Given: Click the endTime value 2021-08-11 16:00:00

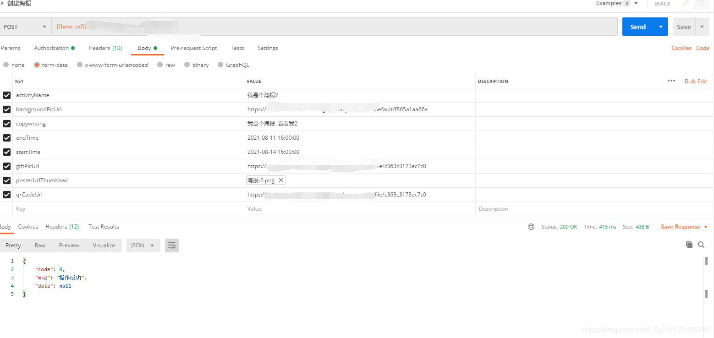Looking at the screenshot, I should (x=273, y=138).
